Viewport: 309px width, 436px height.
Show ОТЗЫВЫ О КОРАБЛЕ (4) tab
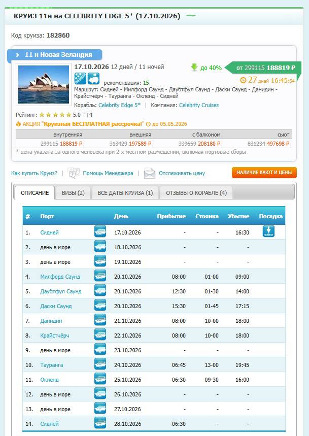click(196, 193)
